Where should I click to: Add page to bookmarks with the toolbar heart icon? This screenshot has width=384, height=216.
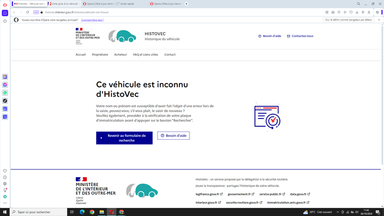[x=351, y=12]
